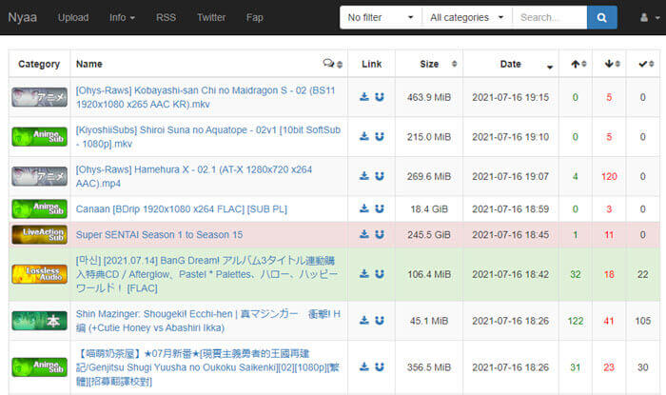This screenshot has width=666, height=395.
Task: Sort table by Date column
Action: (x=511, y=64)
